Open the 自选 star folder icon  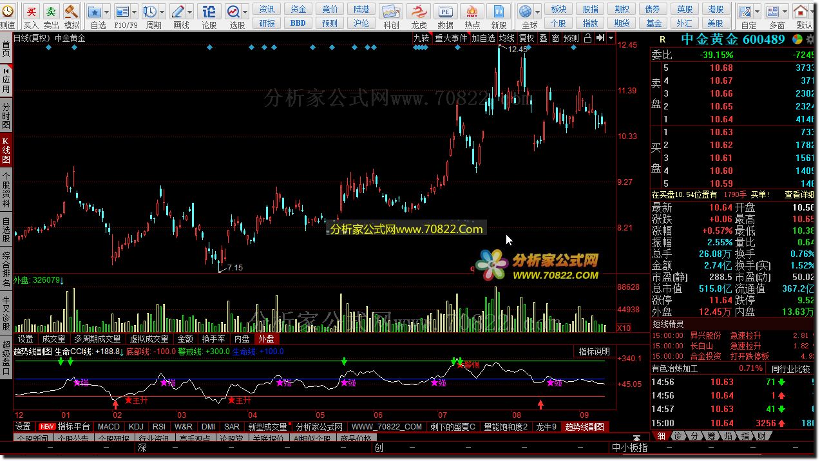point(95,11)
